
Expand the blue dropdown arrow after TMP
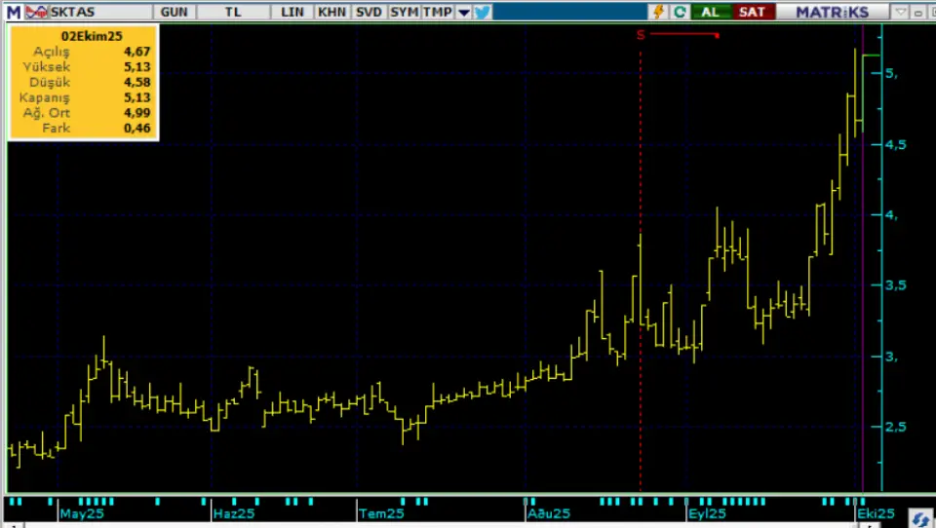pyautogui.click(x=463, y=13)
